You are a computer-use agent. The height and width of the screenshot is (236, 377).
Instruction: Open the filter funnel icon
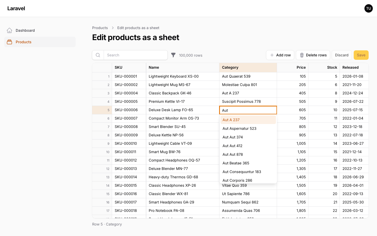pos(173,55)
